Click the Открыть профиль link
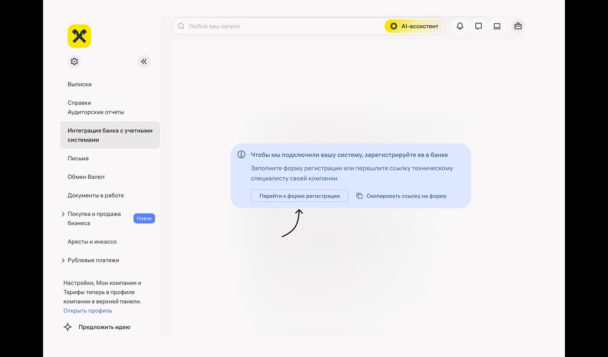Image resolution: width=608 pixels, height=357 pixels. tap(88, 311)
